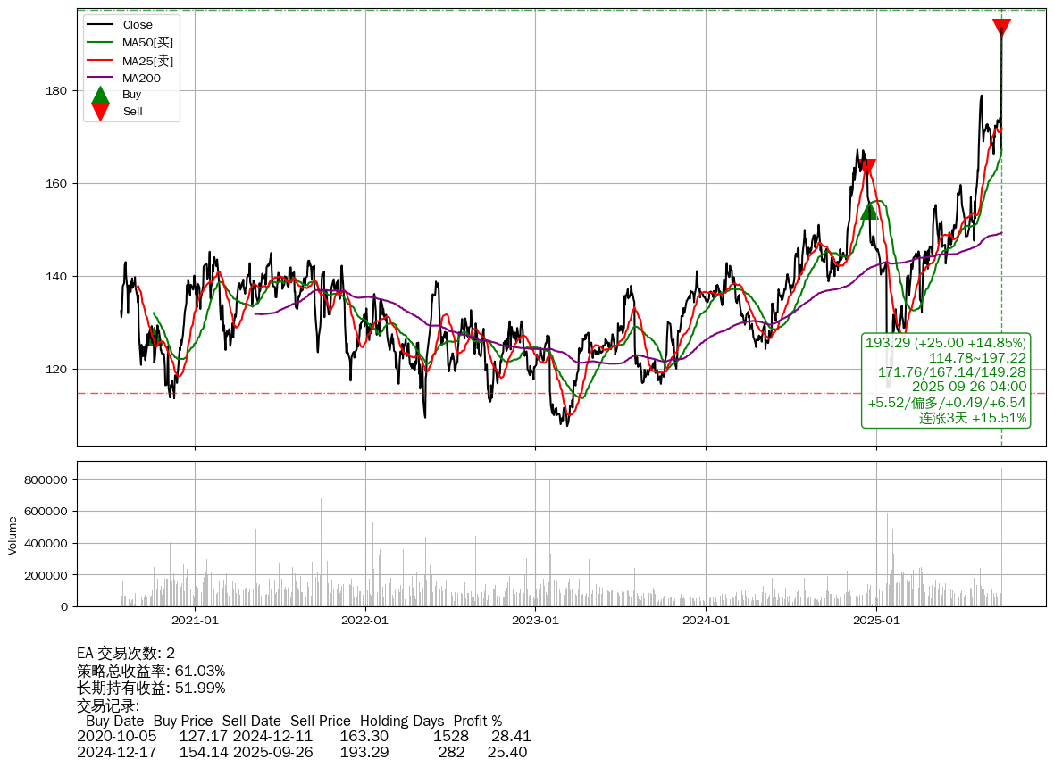Click the 2021-01 date axis label
Image resolution: width=1054 pixels, height=768 pixels.
[195, 620]
